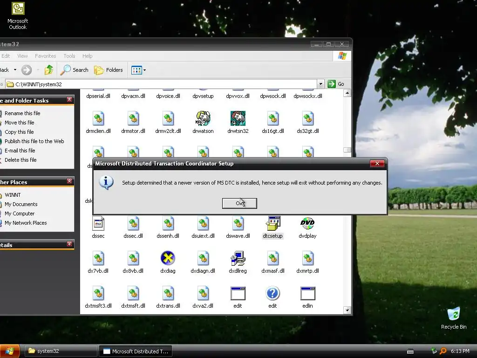
Task: Select the drwatson file icon
Action: click(x=203, y=118)
